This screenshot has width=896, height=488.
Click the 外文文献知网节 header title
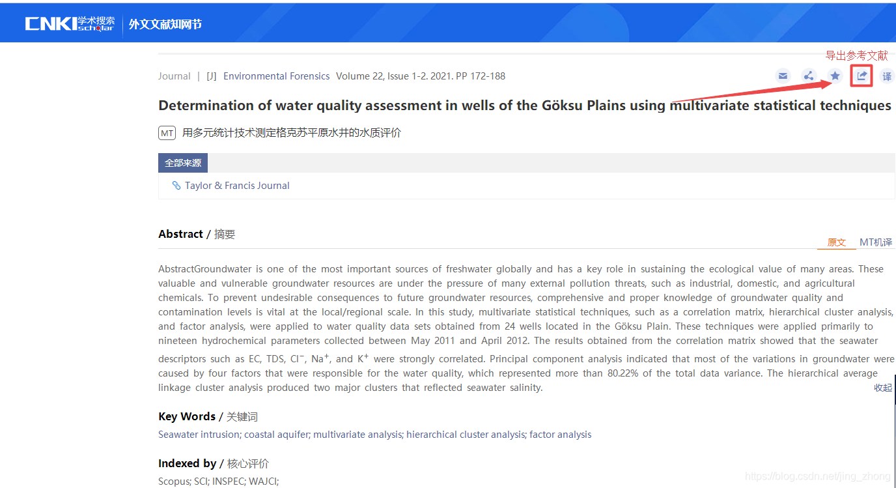(x=165, y=25)
